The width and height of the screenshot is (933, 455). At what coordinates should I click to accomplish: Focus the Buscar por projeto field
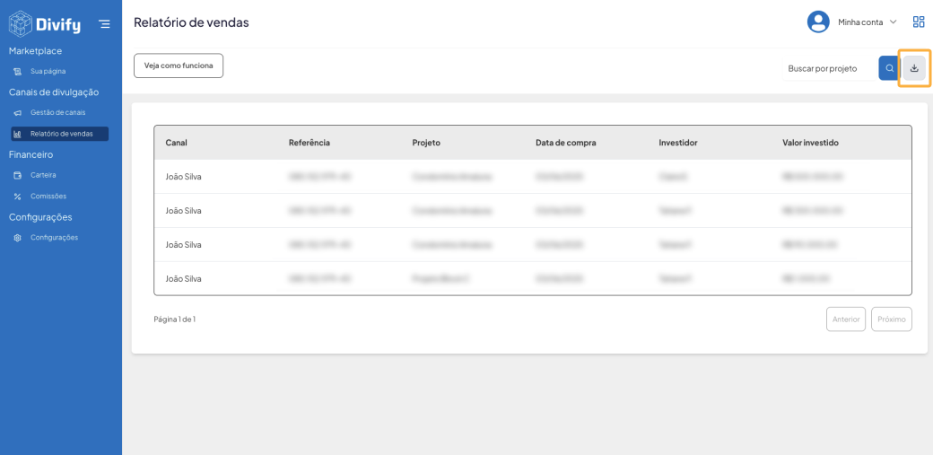[825, 68]
